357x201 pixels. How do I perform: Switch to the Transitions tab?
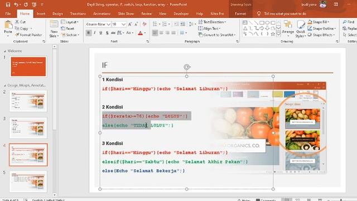pyautogui.click(x=78, y=13)
